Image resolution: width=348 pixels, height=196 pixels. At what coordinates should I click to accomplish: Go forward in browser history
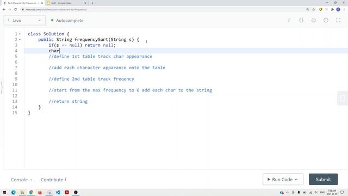[x=10, y=10]
